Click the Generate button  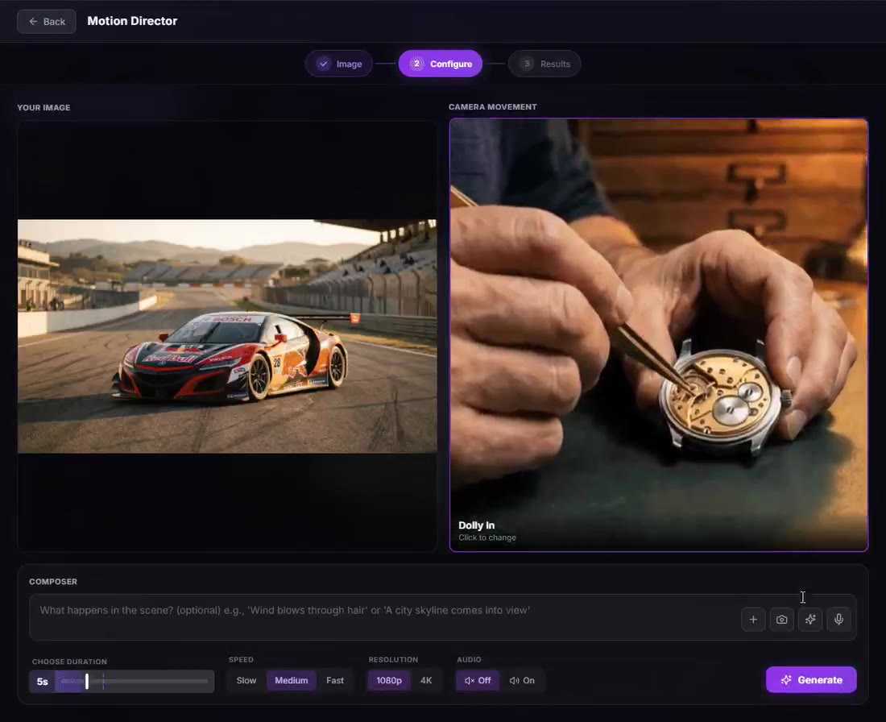coord(811,679)
